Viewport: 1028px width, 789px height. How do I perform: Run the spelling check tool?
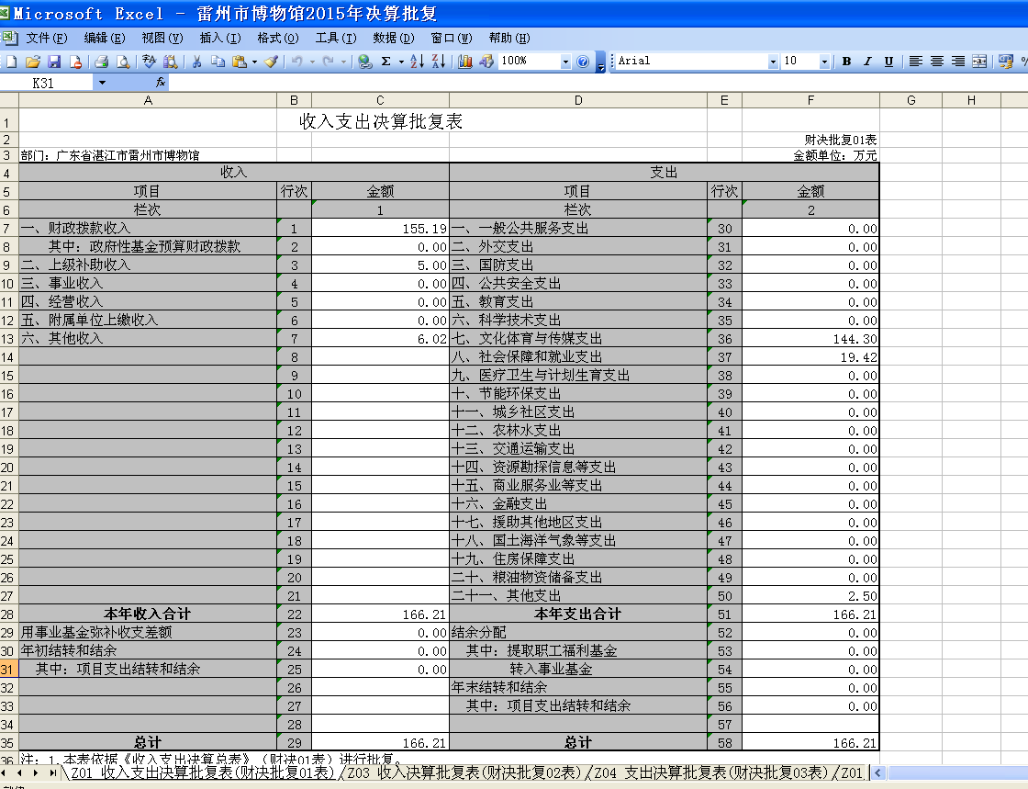click(149, 62)
